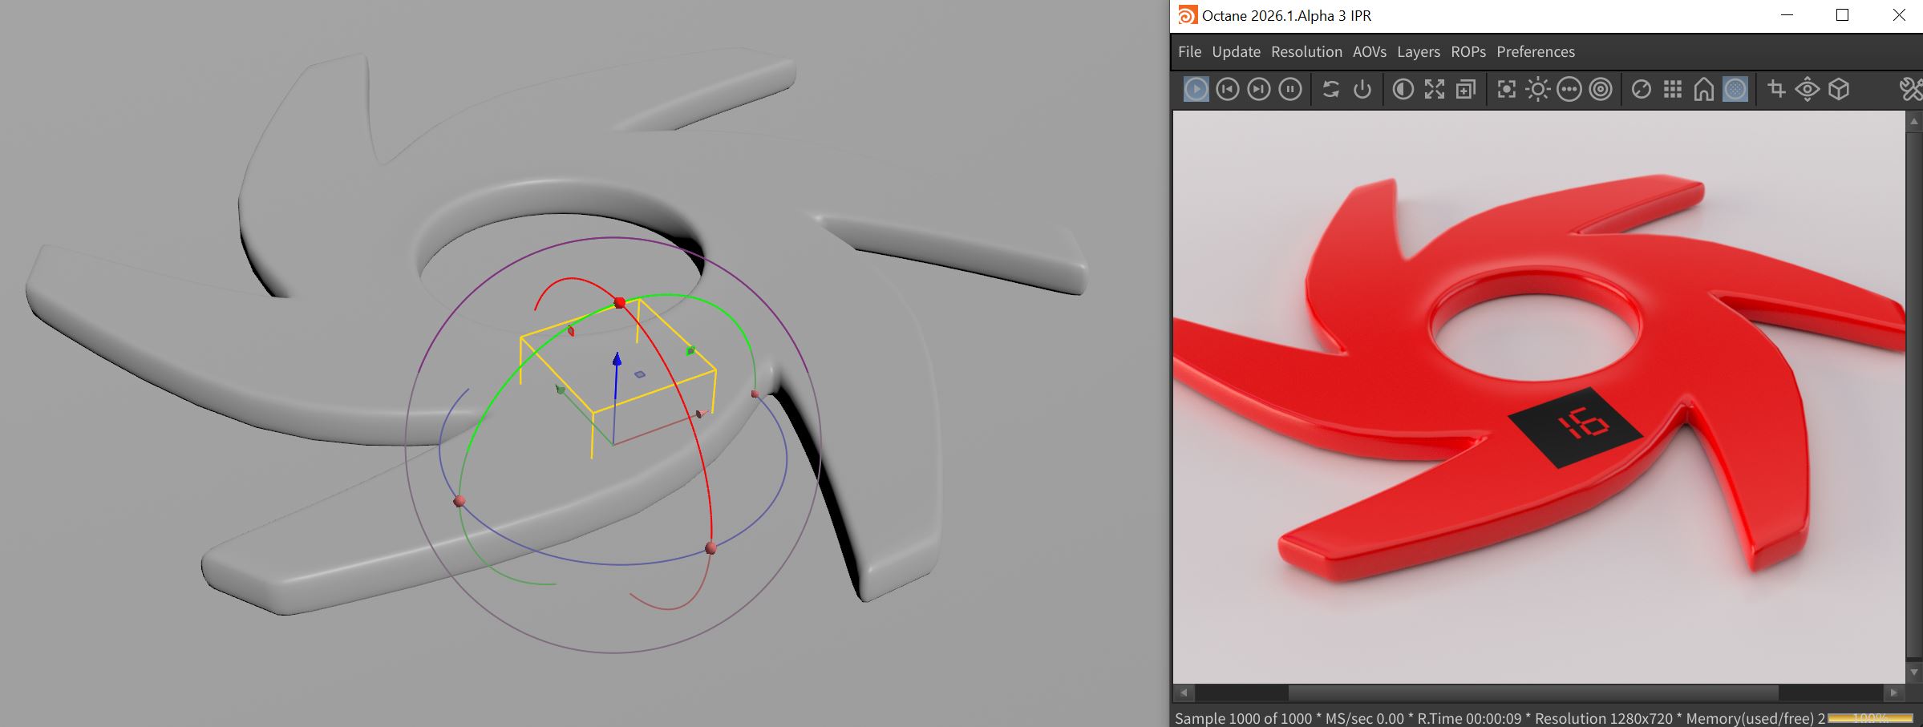Open the Preferences menu
Image resolution: width=1923 pixels, height=727 pixels.
click(x=1535, y=52)
